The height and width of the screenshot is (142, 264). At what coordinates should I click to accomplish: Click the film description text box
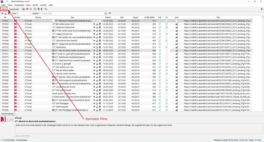click(x=139, y=129)
